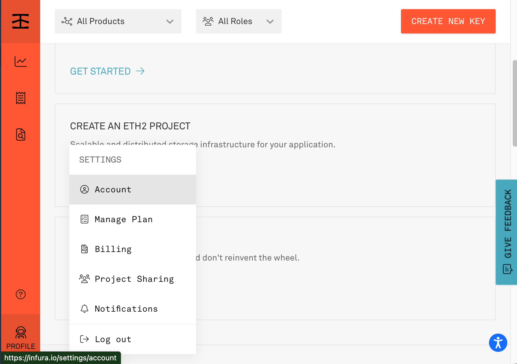517x364 pixels.
Task: Choose Log out from the menu
Action: 133,339
